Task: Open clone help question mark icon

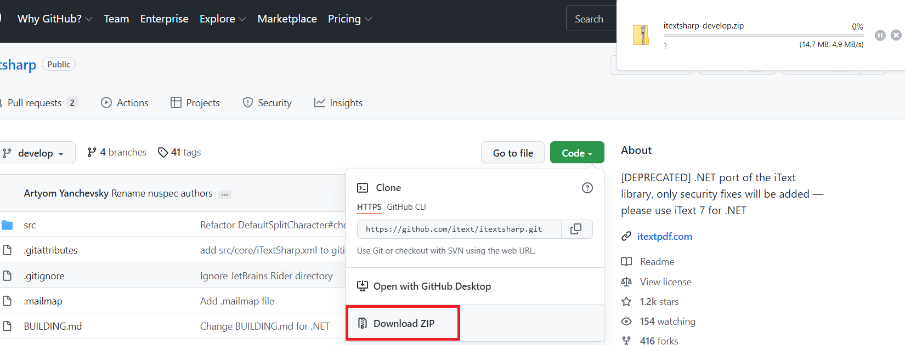Action: click(x=587, y=188)
